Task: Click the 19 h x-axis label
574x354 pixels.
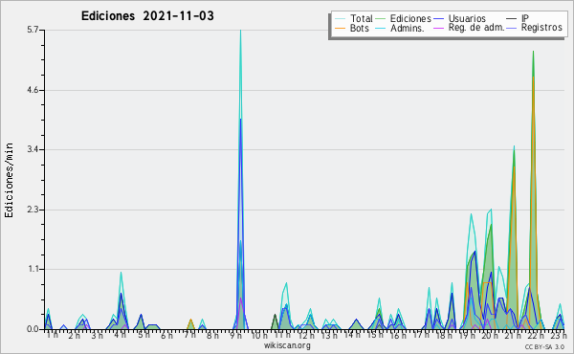Action: click(468, 335)
